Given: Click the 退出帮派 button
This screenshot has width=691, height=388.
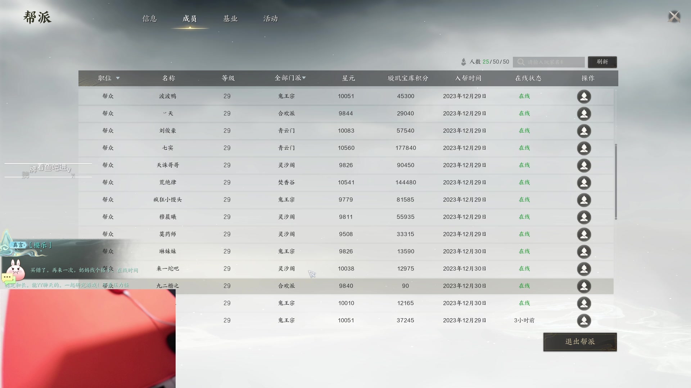Looking at the screenshot, I should tap(580, 342).
